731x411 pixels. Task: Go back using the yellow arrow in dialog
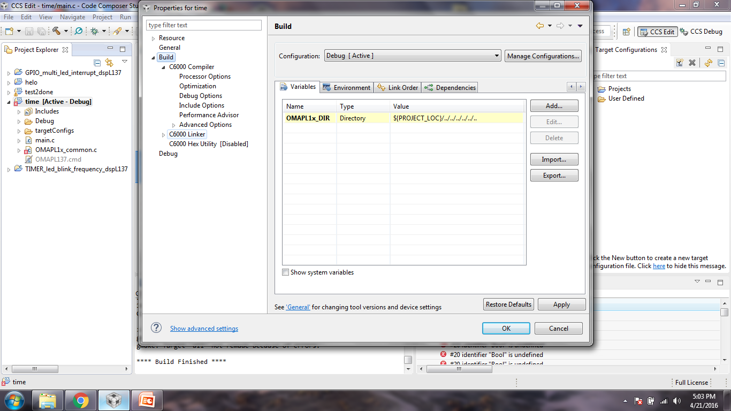pyautogui.click(x=540, y=26)
